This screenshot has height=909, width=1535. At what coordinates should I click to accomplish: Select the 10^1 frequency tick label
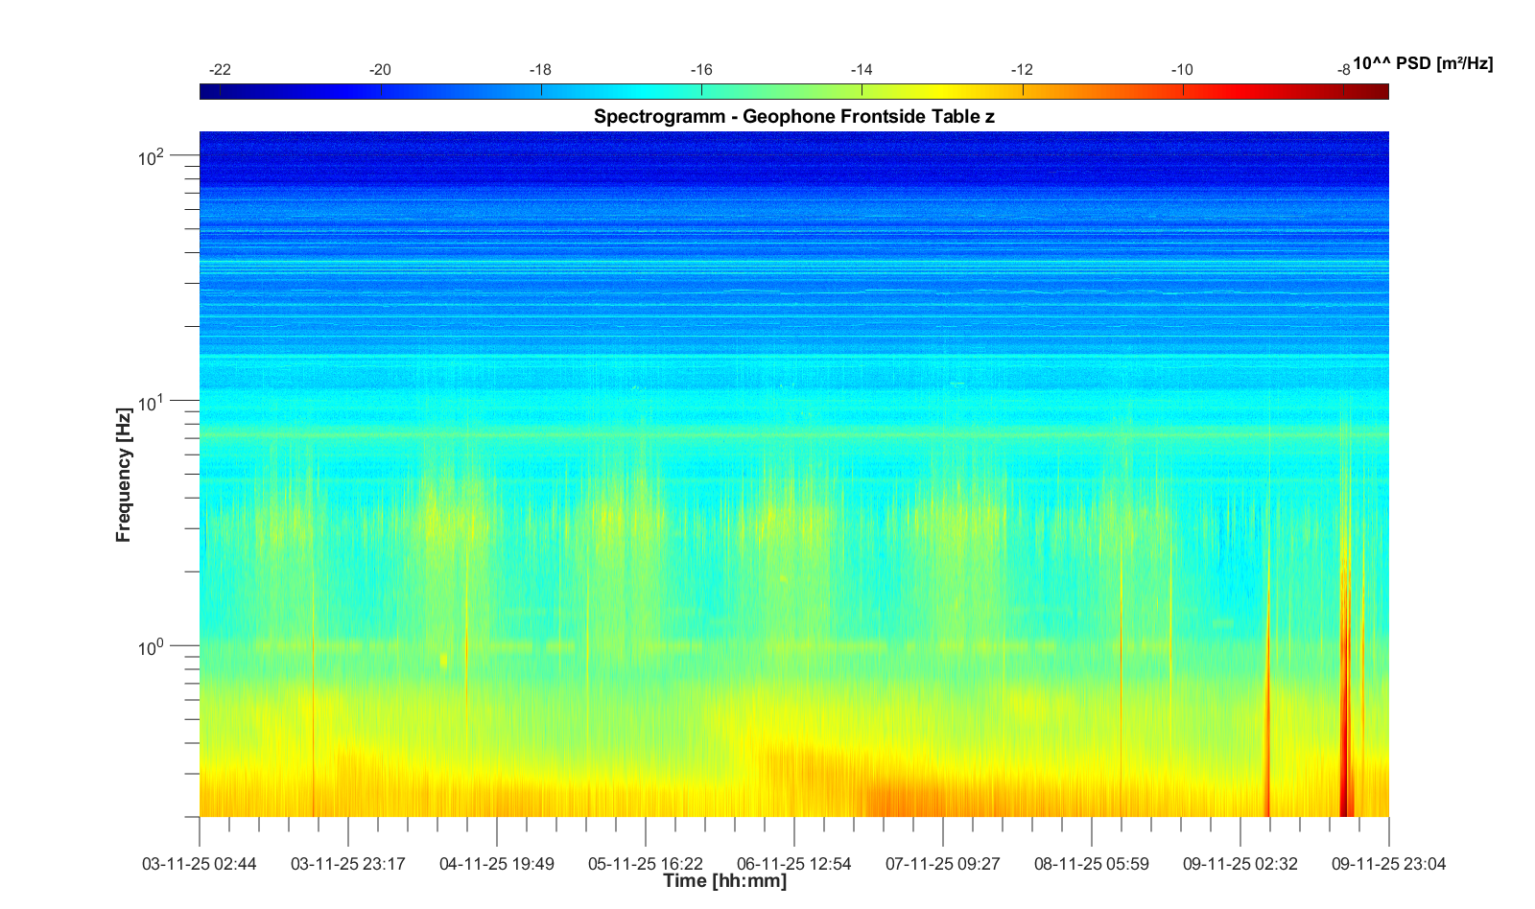(152, 402)
